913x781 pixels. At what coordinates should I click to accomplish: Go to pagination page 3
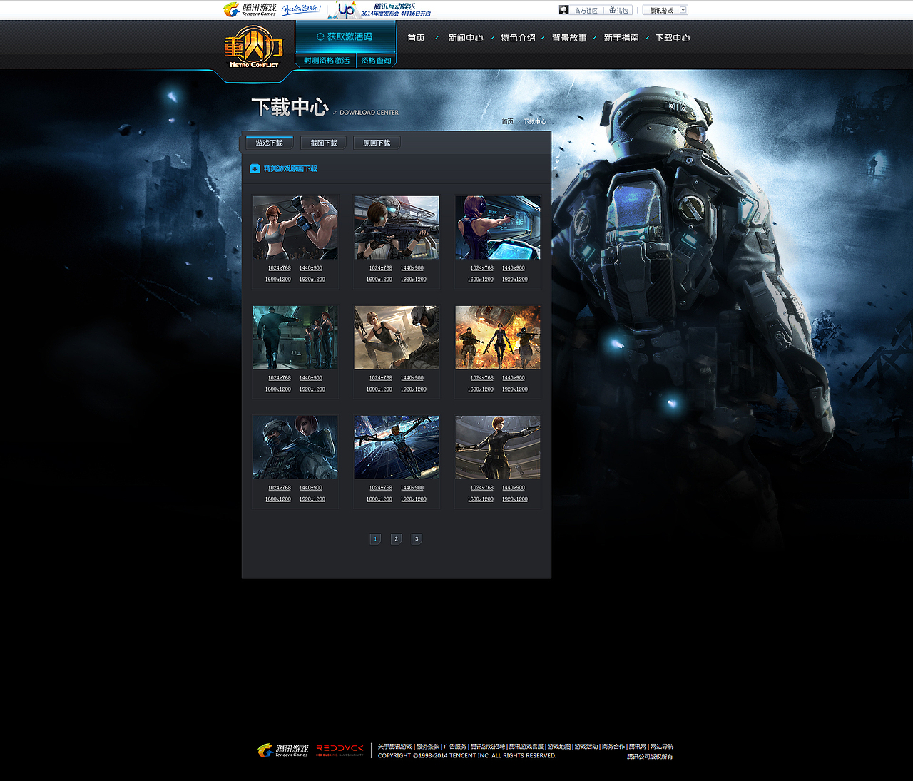[417, 538]
